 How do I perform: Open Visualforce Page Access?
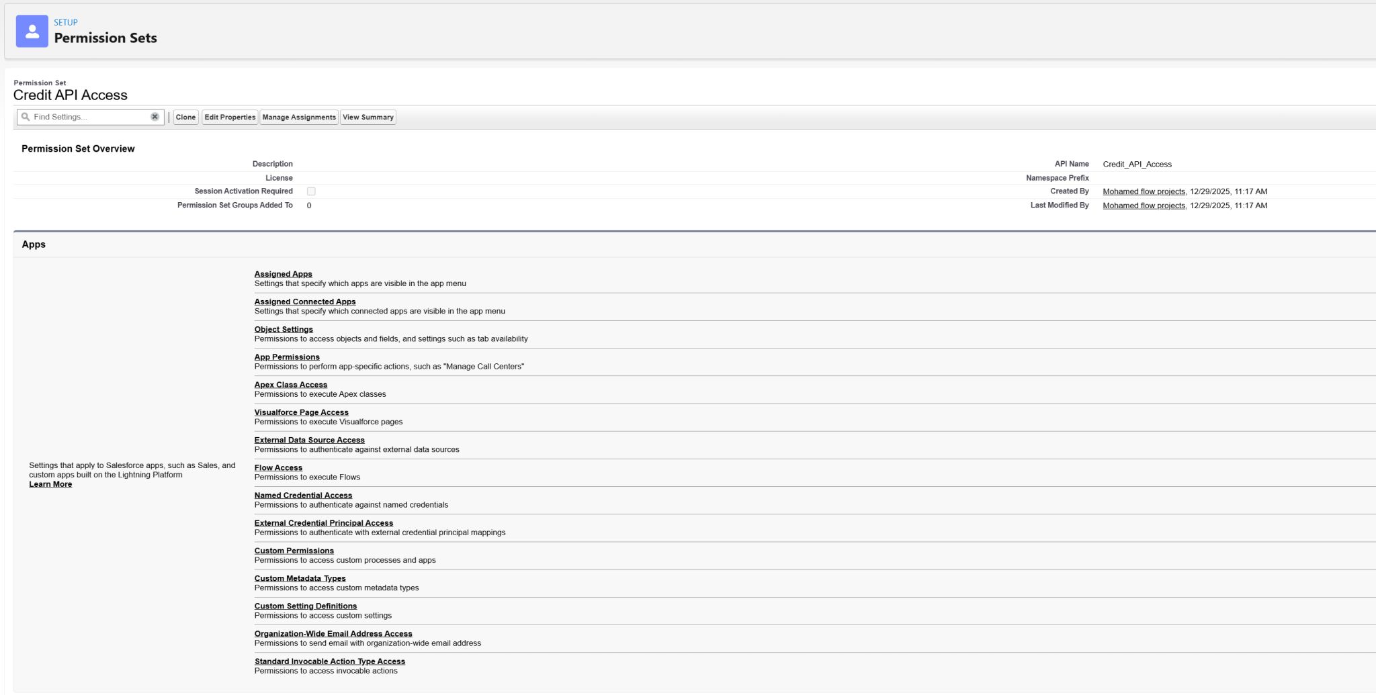[302, 412]
